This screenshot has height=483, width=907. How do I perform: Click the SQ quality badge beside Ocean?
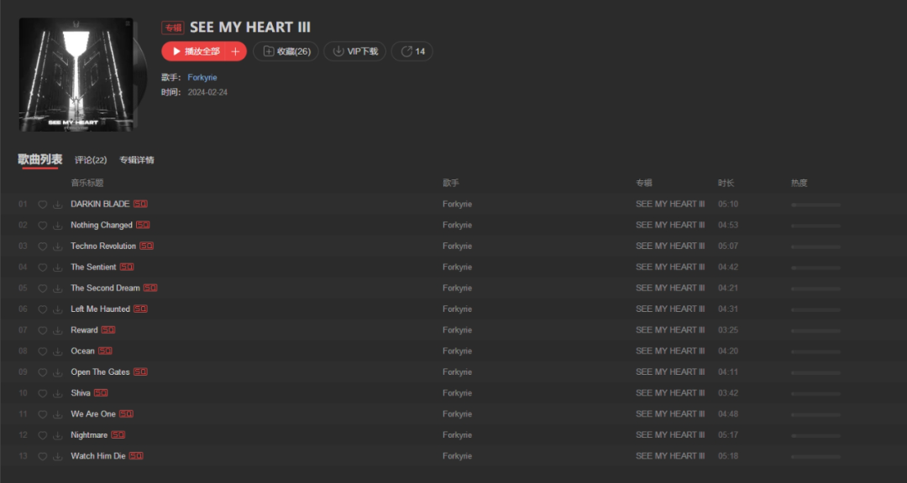(105, 351)
